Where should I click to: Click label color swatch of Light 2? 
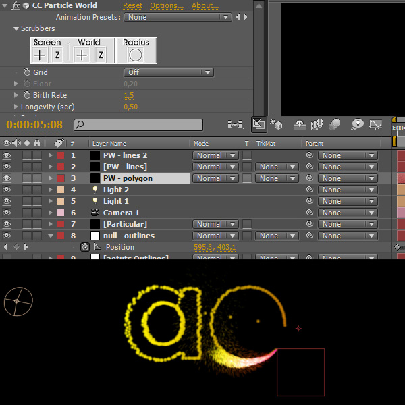[x=61, y=190]
